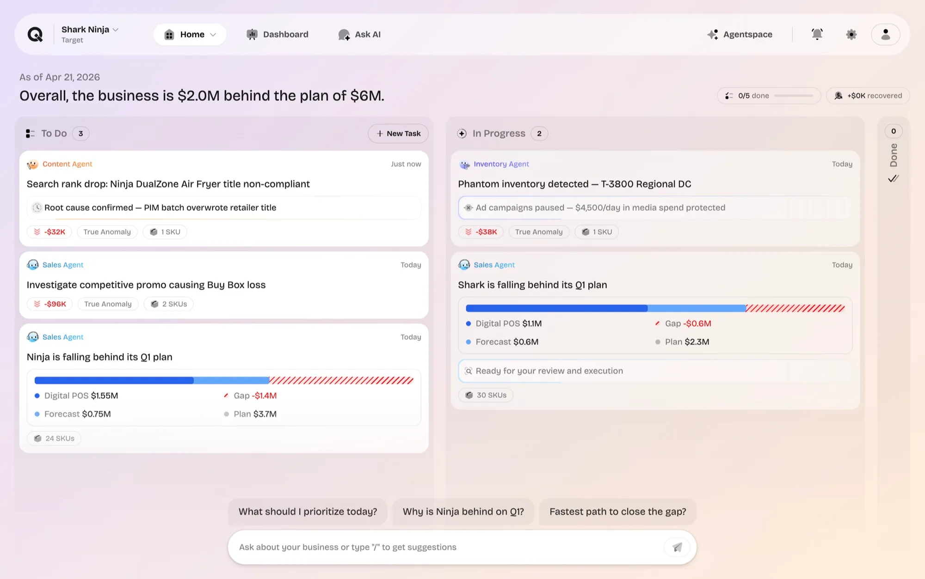The width and height of the screenshot is (925, 579).
Task: Click the To Do column list icon
Action: click(x=30, y=134)
